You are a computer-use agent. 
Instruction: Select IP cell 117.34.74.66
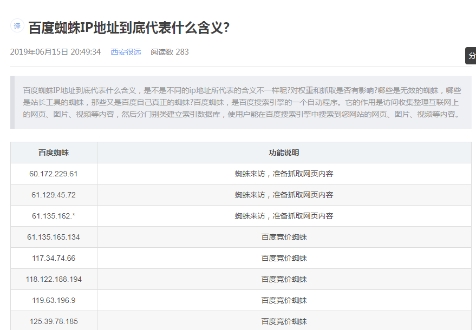(54, 258)
